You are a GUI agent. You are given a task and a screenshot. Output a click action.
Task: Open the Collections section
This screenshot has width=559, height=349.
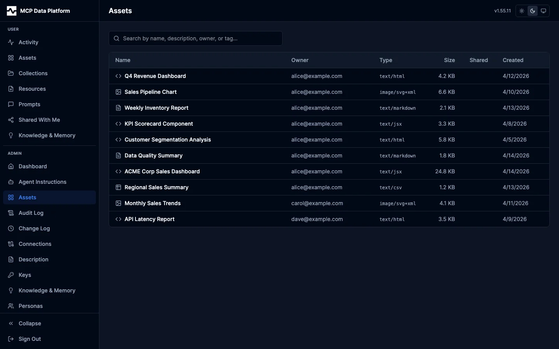(33, 73)
